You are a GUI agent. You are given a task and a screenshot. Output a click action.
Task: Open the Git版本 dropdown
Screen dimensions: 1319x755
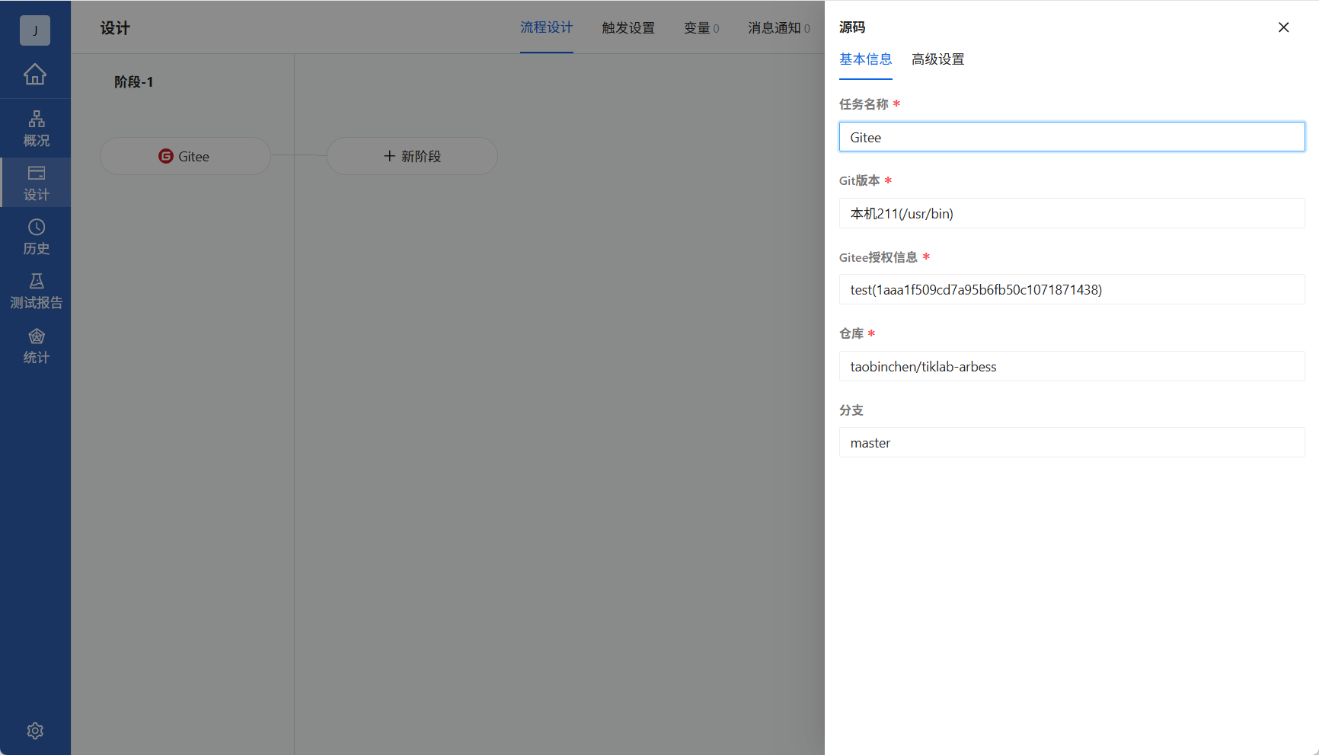(x=1071, y=213)
